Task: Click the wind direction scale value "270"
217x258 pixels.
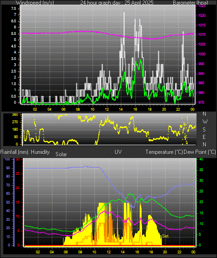Action: coord(15,122)
